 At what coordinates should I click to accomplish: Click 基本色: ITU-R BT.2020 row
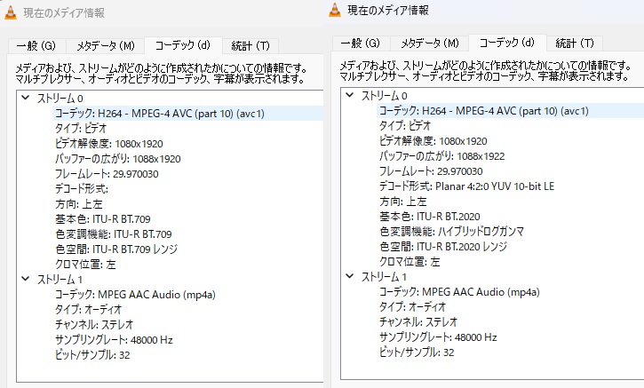[430, 217]
